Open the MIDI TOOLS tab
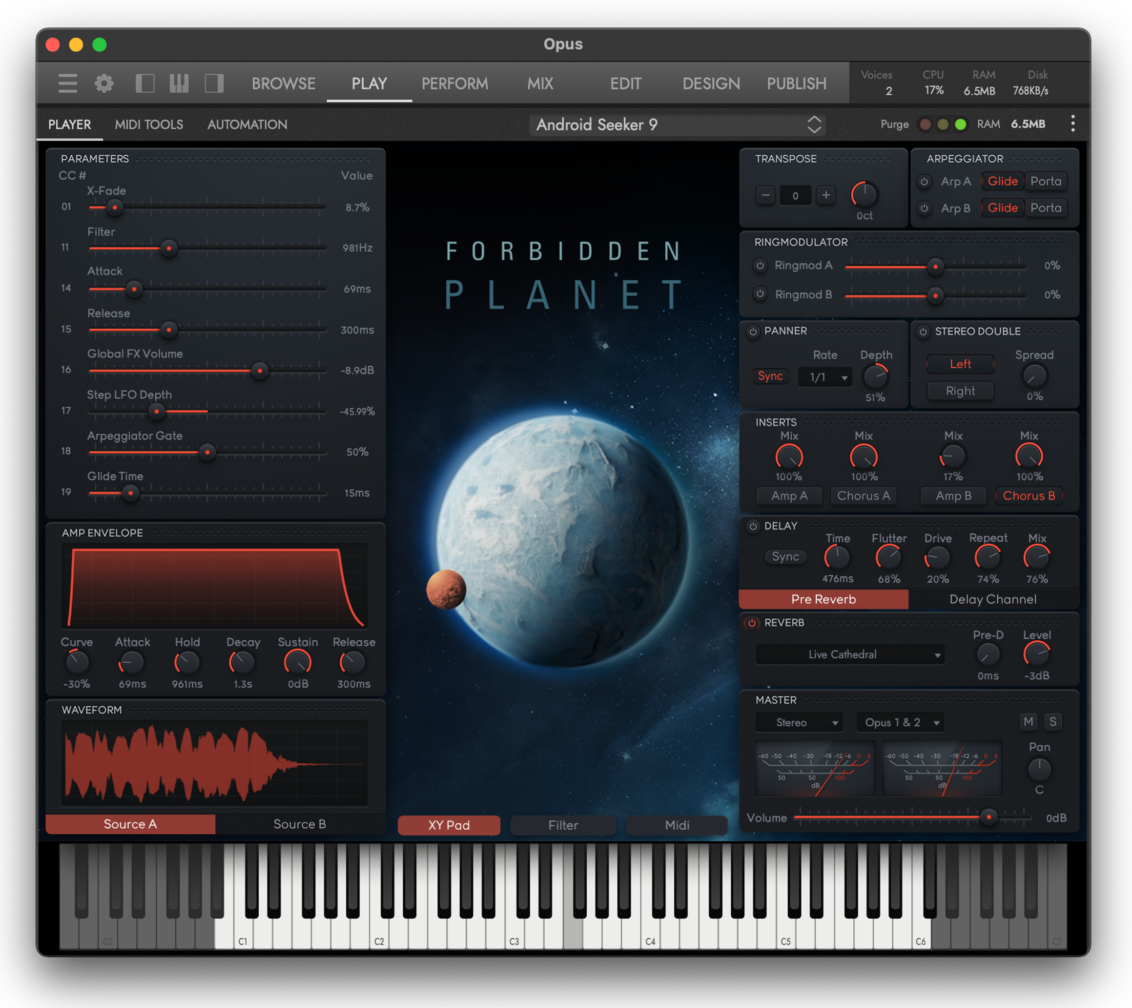The image size is (1132, 1008). pos(148,125)
